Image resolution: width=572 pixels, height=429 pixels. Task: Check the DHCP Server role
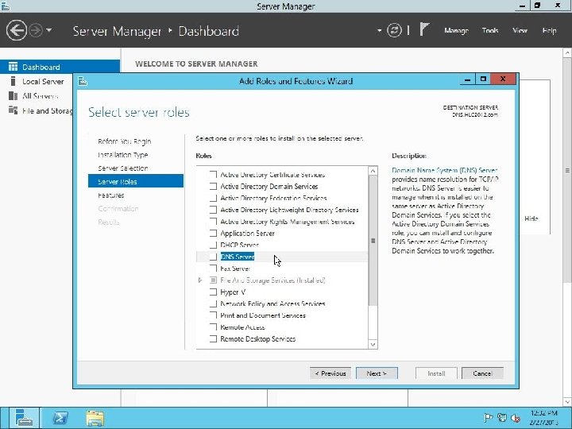point(213,245)
